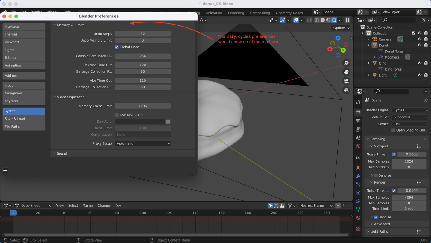Click the pan hand icon in viewport
The image size is (431, 243).
coord(346,72)
